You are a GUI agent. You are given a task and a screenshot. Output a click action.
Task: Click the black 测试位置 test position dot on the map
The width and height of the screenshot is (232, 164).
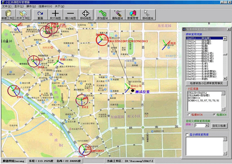pyautogui.click(x=132, y=91)
